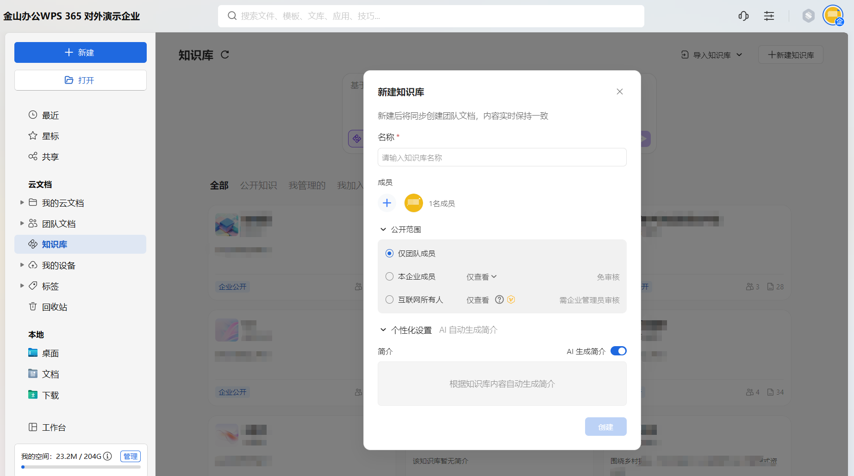854x476 pixels.
Task: Click the 打开 button
Action: [81, 80]
